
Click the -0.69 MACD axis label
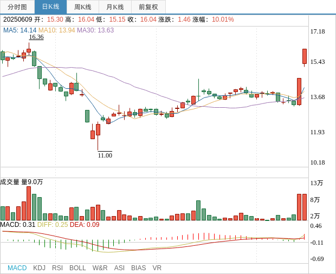click(316, 259)
